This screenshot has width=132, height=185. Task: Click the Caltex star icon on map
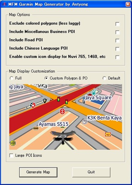(x=33, y=105)
